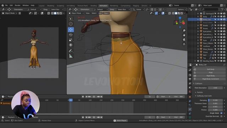Open the Window menu
Image resolution: width=227 pixels, height=128 pixels.
click(26, 5)
